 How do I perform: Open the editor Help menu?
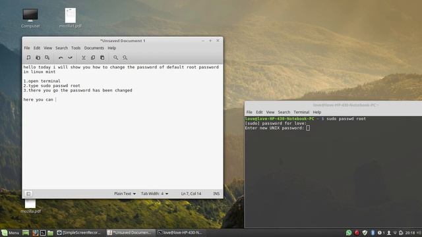(112, 48)
